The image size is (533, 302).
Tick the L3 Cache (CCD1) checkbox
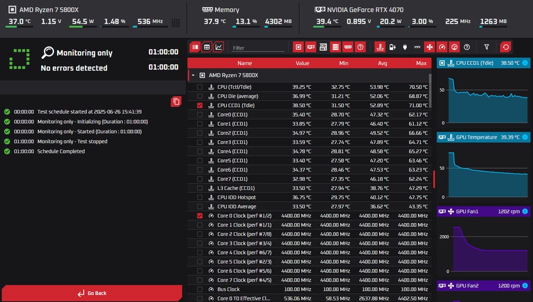[x=200, y=188]
